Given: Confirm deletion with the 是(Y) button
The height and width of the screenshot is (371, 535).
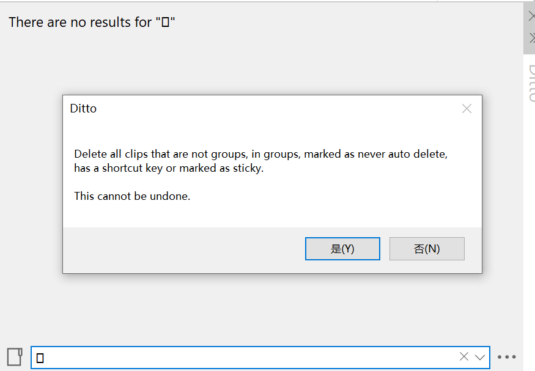Looking at the screenshot, I should (342, 248).
